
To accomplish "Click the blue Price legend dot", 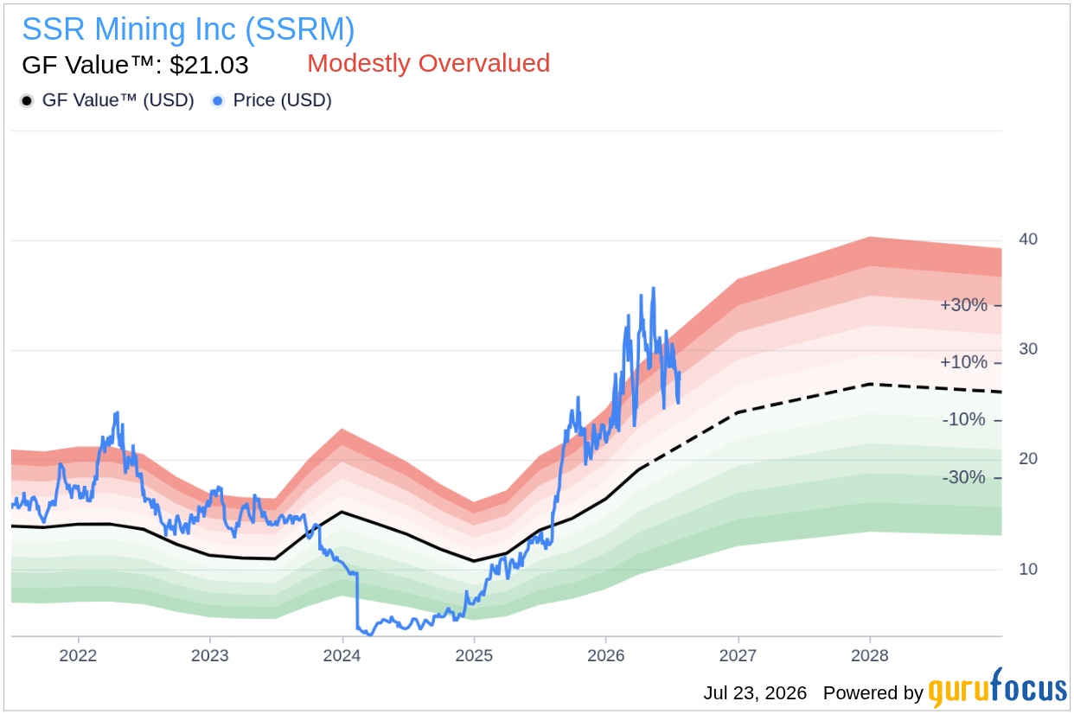I will tap(218, 101).
